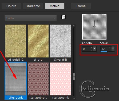Click the pattern list scrollbar handle

tap(74, 76)
